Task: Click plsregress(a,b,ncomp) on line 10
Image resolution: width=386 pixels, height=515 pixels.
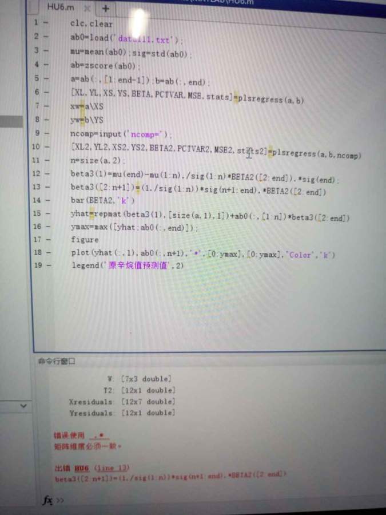Action: click(x=317, y=154)
